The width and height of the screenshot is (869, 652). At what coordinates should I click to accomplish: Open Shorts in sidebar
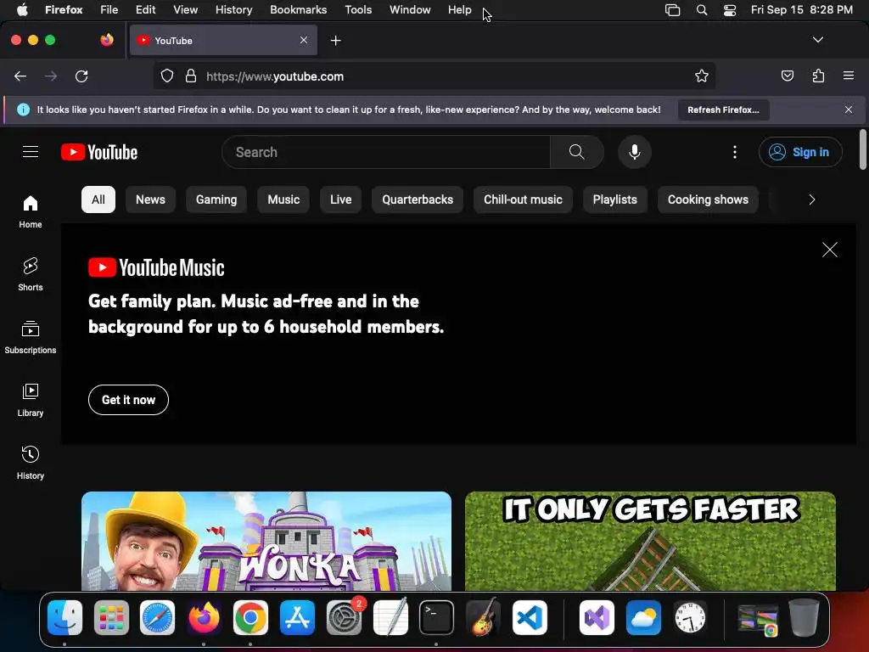[x=31, y=274]
